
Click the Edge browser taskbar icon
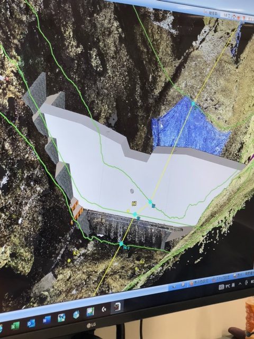coord(1,329)
